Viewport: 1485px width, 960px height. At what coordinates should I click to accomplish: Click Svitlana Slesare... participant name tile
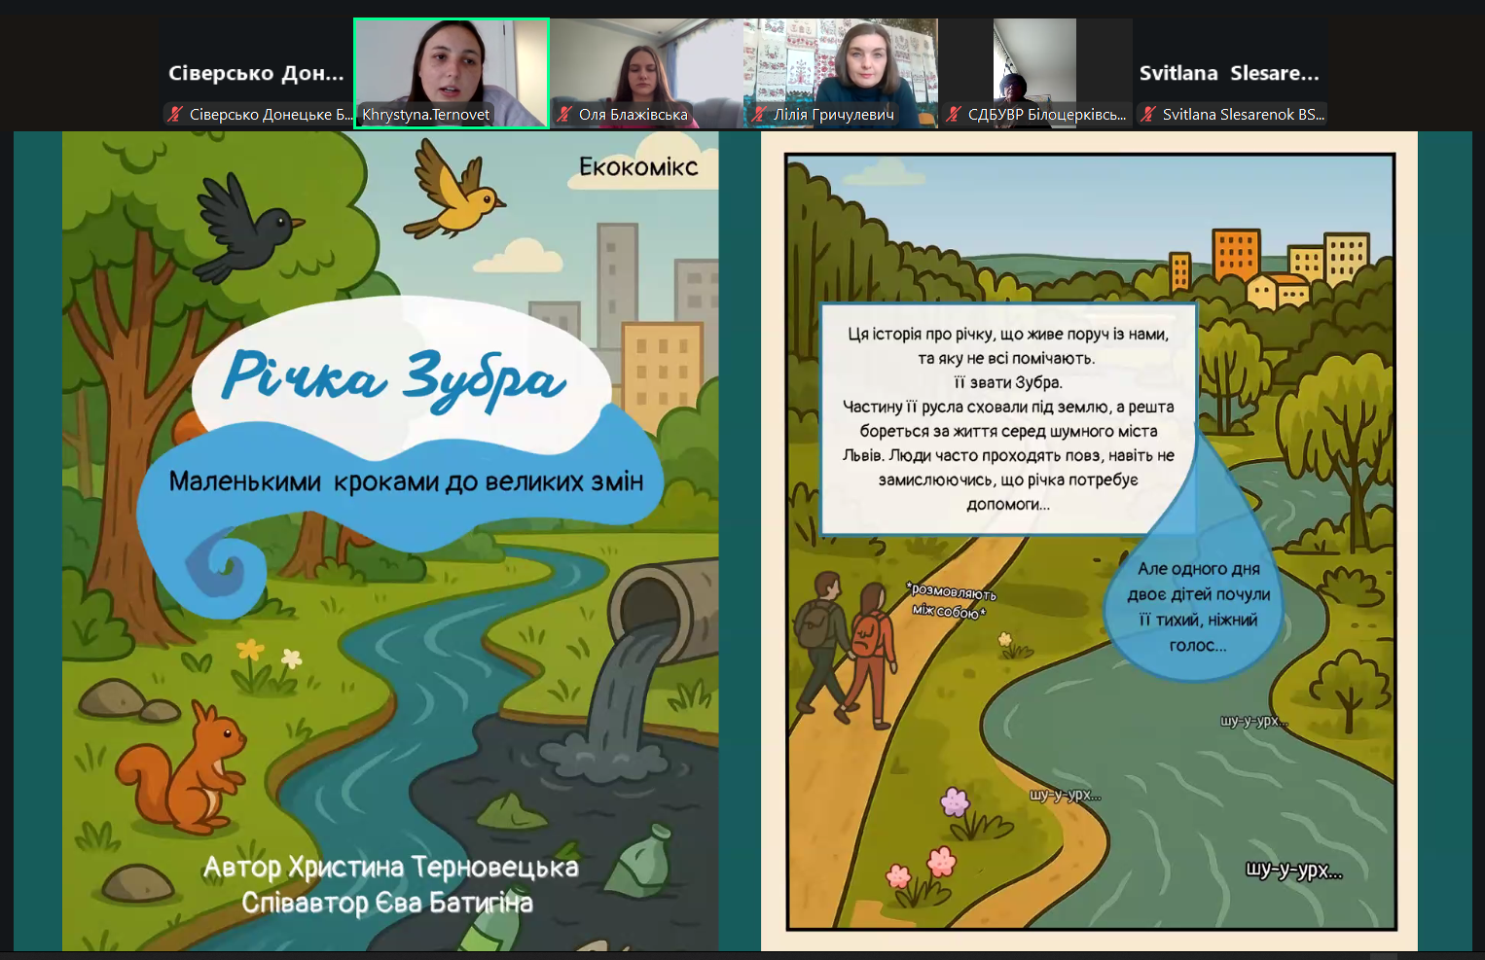click(1230, 73)
